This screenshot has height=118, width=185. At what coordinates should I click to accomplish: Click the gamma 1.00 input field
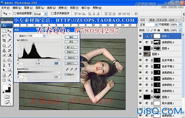pos(39,63)
